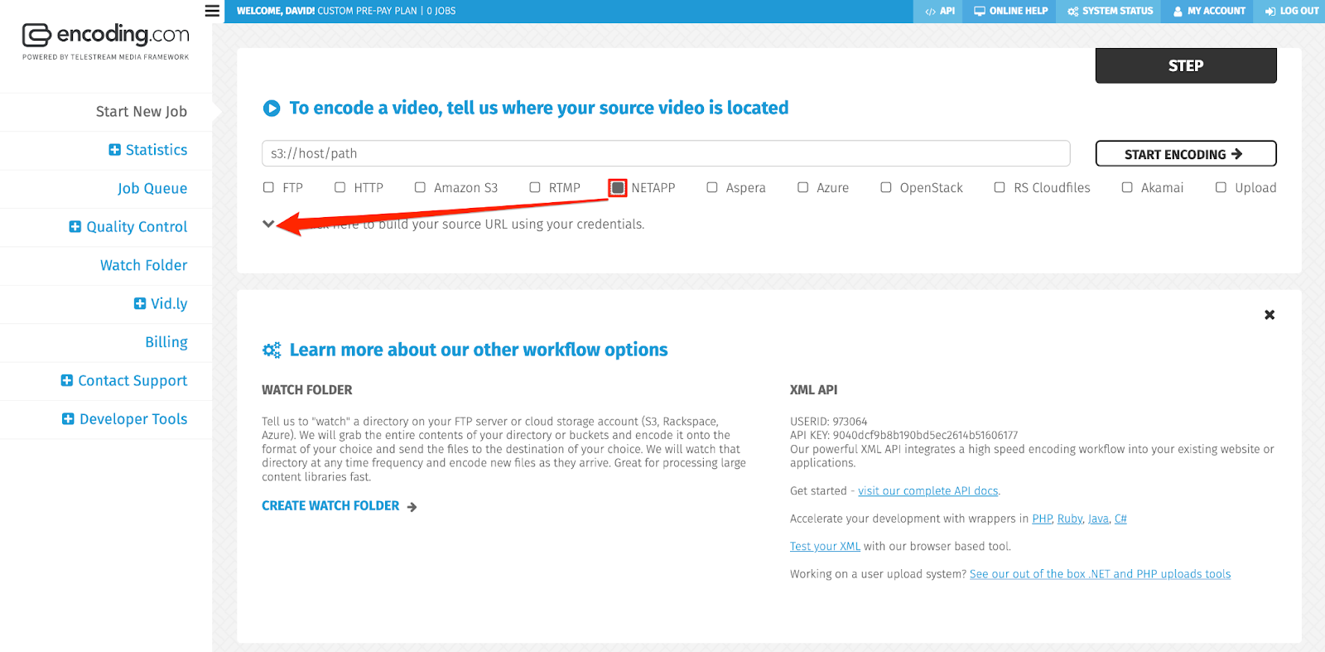Open the PHP wrapper link
Viewport: 1325px width, 652px height.
(1042, 519)
